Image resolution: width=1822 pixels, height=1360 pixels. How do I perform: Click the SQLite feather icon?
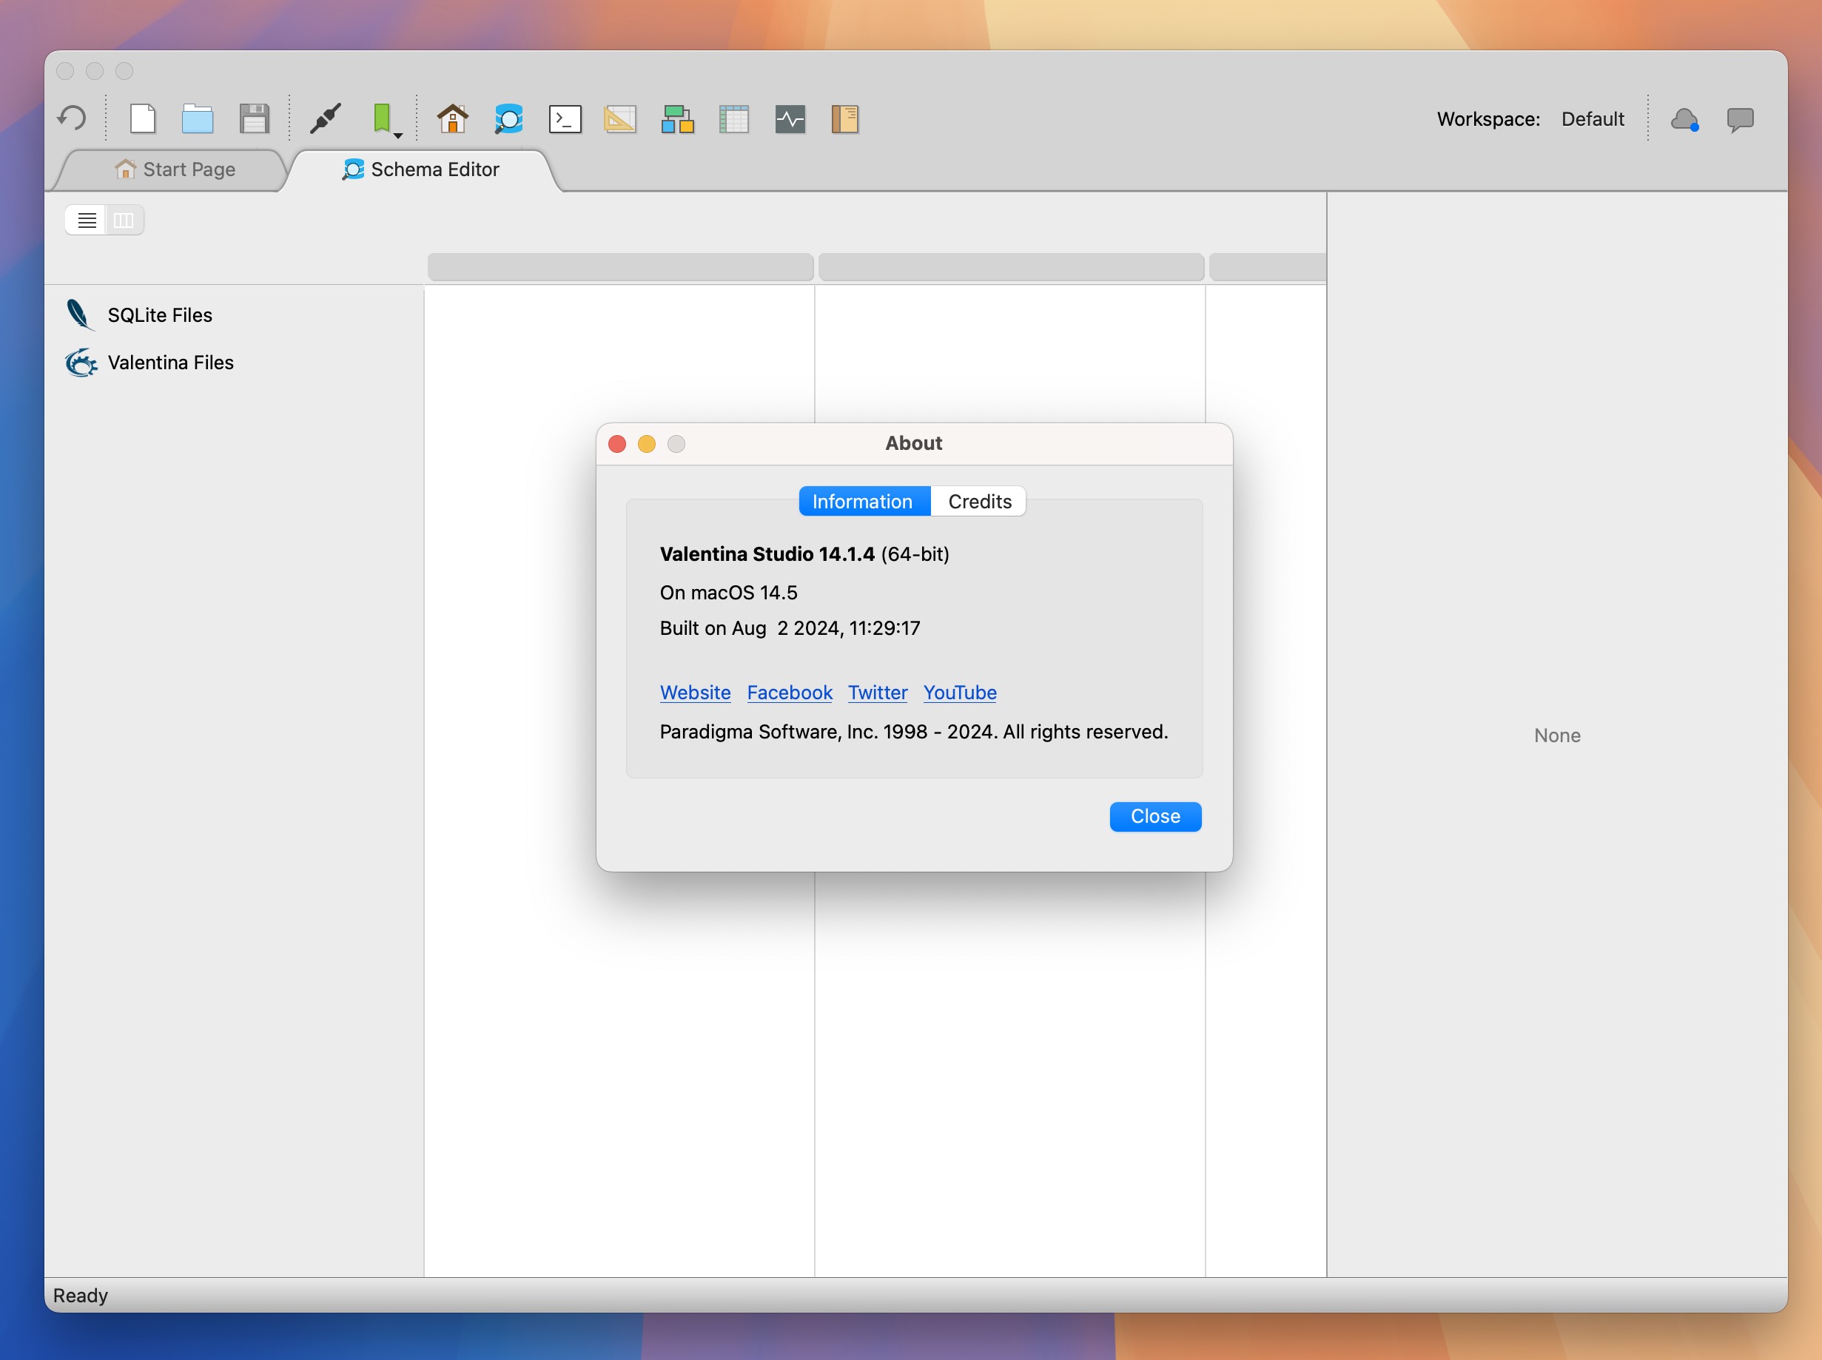pyautogui.click(x=80, y=314)
